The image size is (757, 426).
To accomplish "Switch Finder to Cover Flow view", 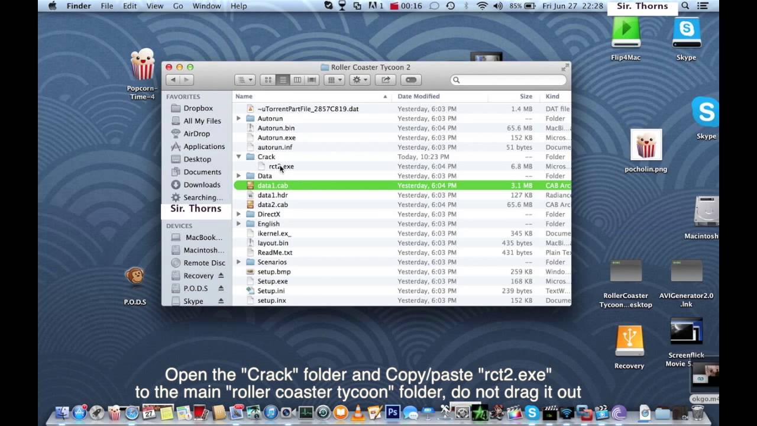I will point(312,80).
